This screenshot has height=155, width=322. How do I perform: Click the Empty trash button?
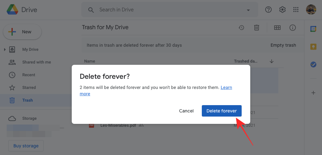283,45
